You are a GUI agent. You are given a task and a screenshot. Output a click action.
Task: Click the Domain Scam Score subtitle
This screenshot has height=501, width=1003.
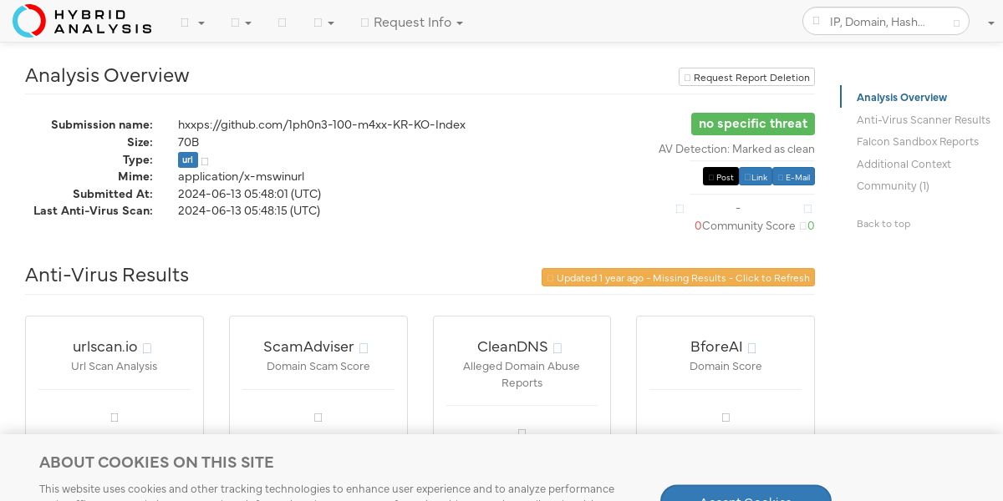318,367
